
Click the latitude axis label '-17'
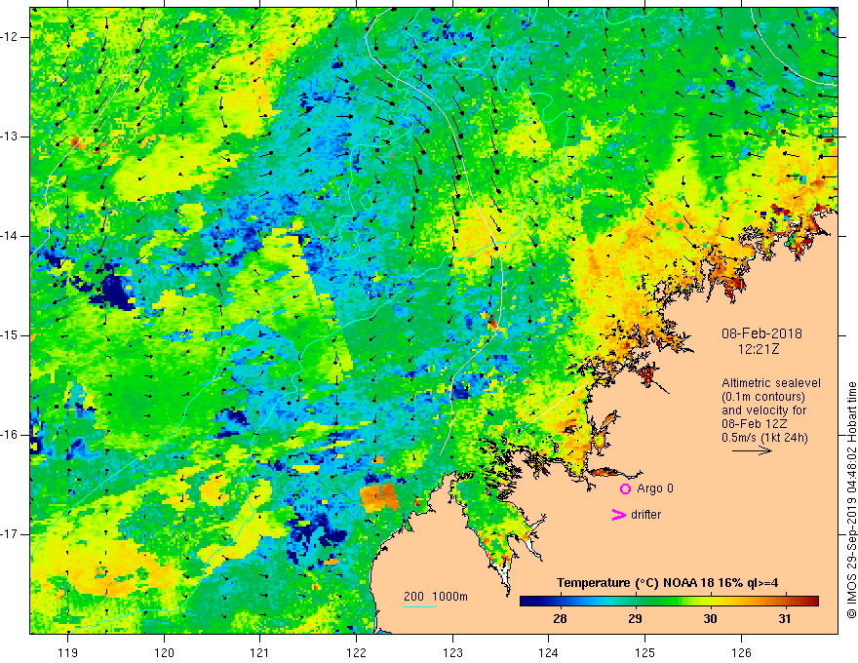click(11, 534)
